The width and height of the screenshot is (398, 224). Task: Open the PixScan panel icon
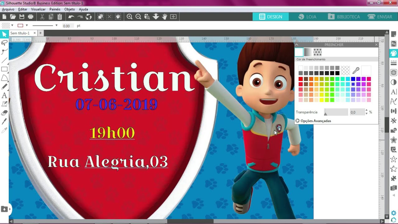[x=393, y=44]
